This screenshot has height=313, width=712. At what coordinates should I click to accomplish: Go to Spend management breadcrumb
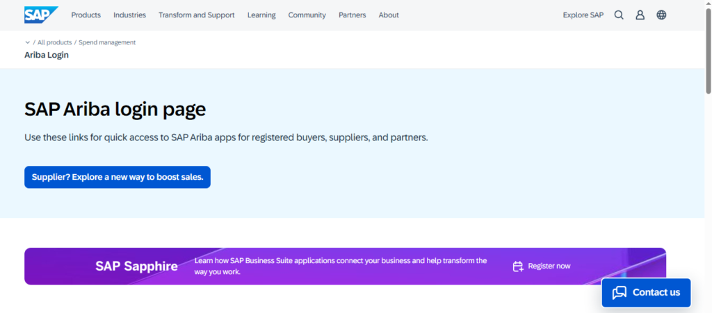click(x=107, y=42)
